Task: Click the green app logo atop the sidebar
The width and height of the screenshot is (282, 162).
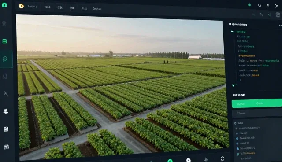Action: coord(4,5)
